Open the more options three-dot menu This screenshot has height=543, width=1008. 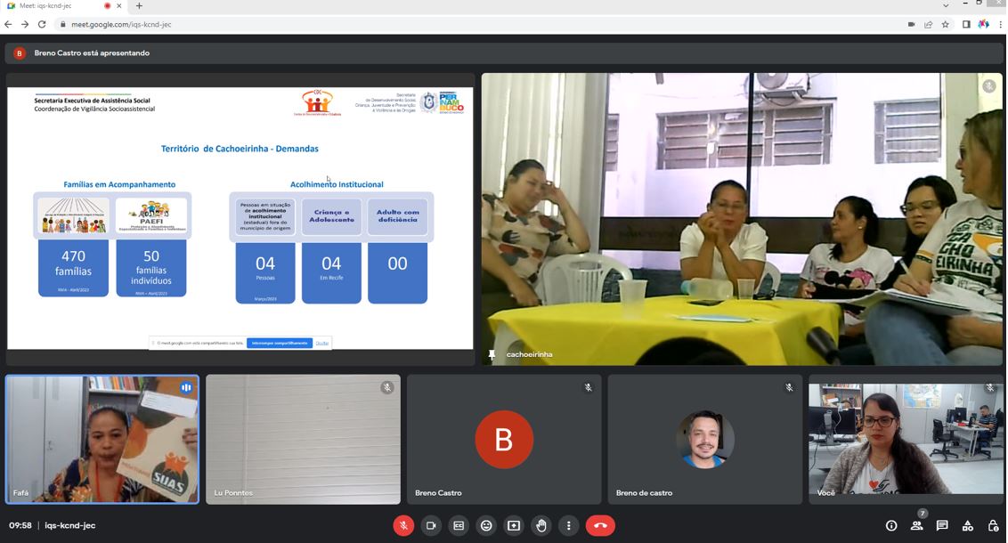569,526
